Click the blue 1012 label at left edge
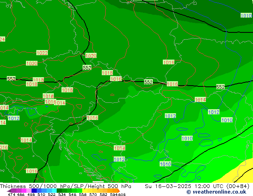The width and height of the screenshot is (253, 196). [x=14, y=118]
